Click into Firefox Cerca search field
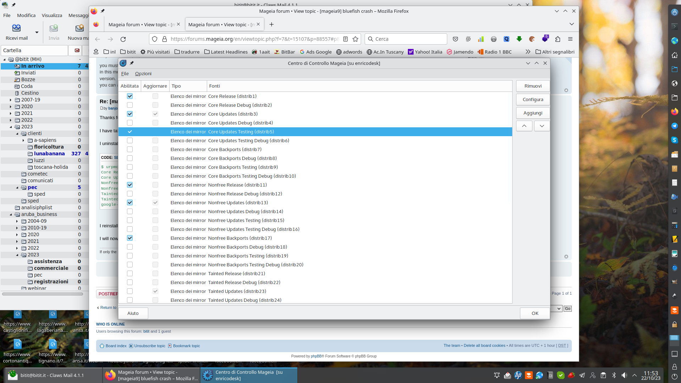 [x=406, y=39]
